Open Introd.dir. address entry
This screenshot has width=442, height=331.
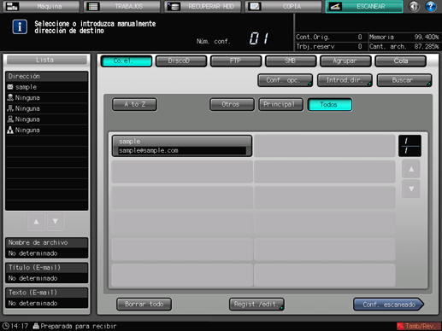pos(345,80)
